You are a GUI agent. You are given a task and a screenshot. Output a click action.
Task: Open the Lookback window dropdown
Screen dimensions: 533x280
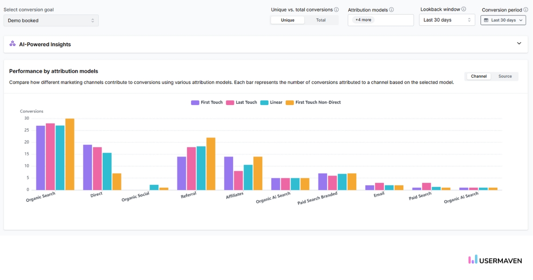[x=447, y=20]
